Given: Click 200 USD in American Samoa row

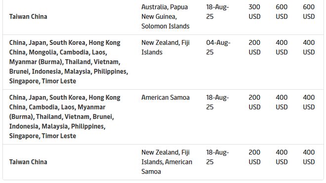Looking at the screenshot, I should pos(254,102).
